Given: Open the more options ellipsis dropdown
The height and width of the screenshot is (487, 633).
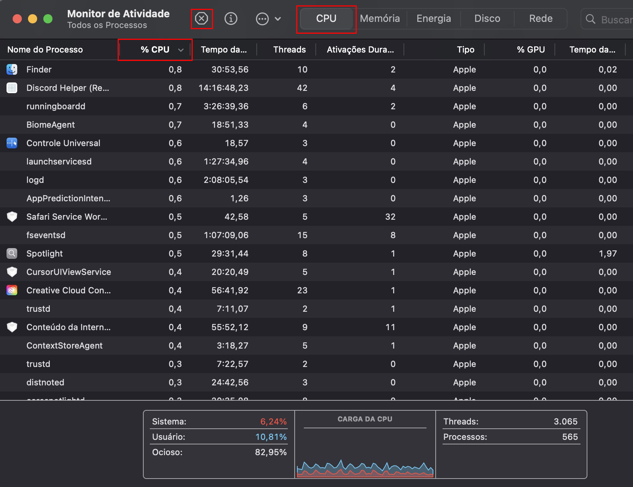Looking at the screenshot, I should coord(268,18).
